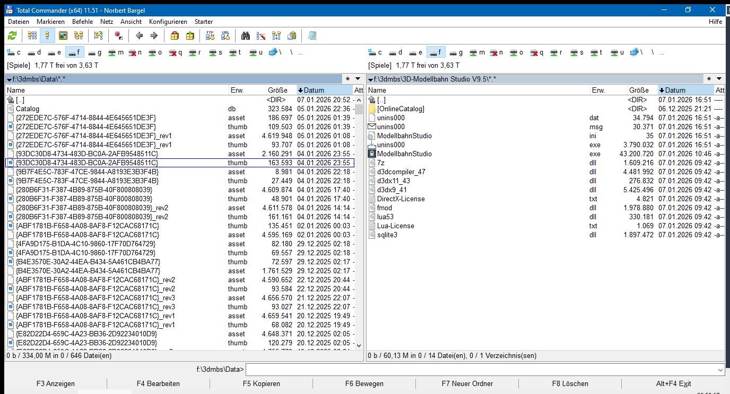Toggle the thumbnail view mode button
Screen dimensions: 730x394
pyautogui.click(x=63, y=35)
